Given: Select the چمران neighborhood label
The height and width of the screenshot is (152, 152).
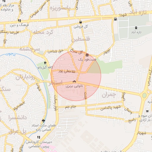Looking at the screenshot, I should [109, 95].
